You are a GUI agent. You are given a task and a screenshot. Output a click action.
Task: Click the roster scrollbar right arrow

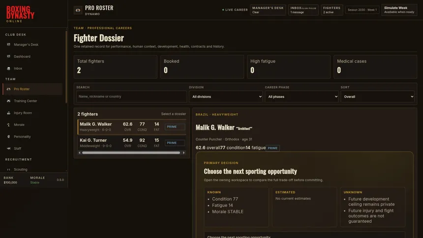[x=184, y=153]
